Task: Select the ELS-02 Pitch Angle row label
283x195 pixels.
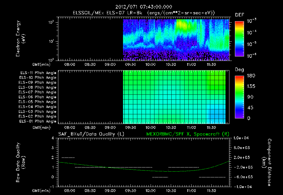Action: [37, 117]
